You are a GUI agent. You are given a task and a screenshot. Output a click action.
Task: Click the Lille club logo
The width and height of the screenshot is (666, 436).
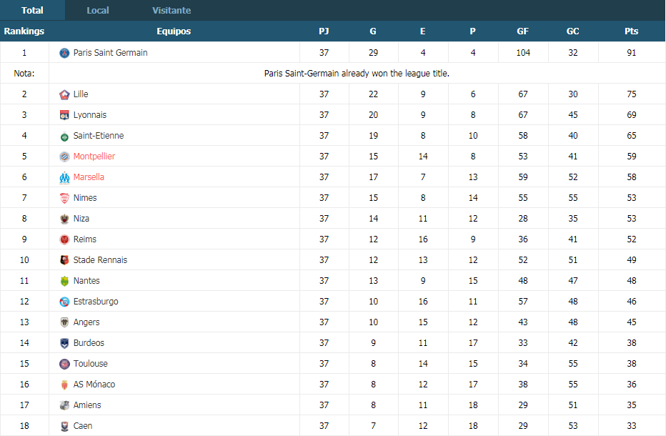coord(64,94)
